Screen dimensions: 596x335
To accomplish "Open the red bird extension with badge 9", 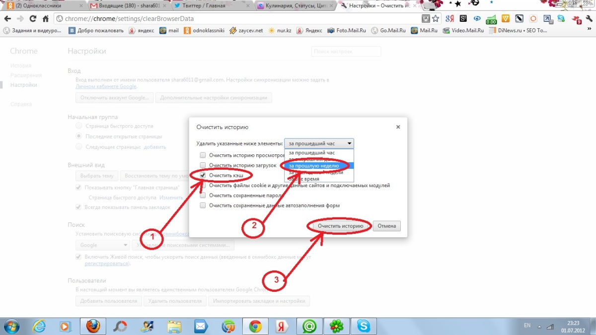I will [x=577, y=19].
